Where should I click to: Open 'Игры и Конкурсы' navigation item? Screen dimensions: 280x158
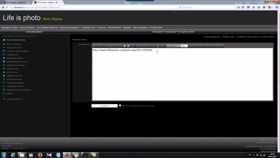70,27
